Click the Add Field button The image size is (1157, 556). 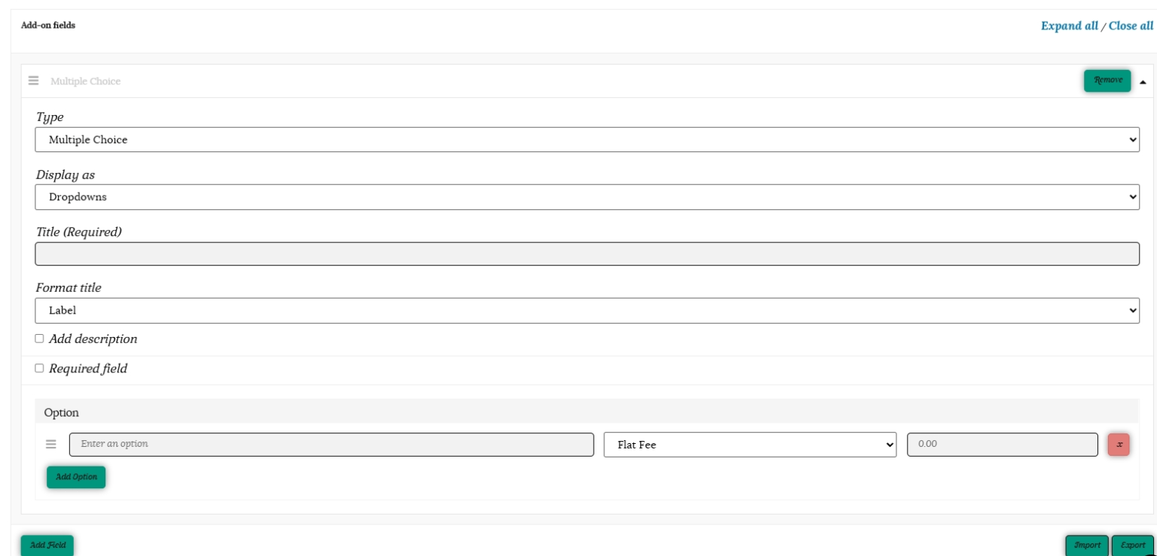coord(47,545)
